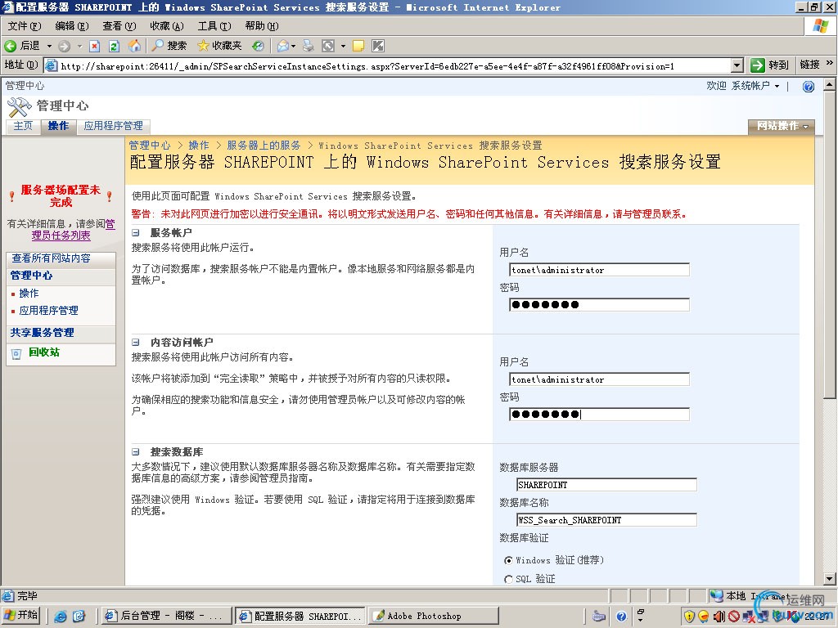Click 数据库名称 WSS_Search_SHAREPOINT field

click(606, 520)
